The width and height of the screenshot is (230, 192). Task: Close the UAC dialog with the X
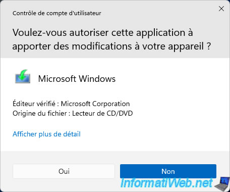pos(221,9)
